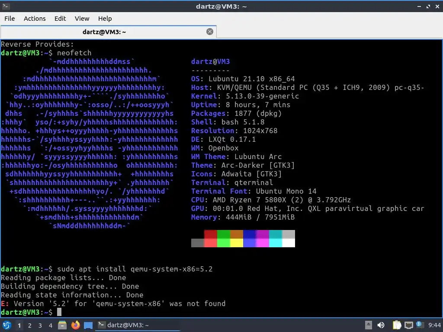Click the show desktop icon in panel

(88, 326)
